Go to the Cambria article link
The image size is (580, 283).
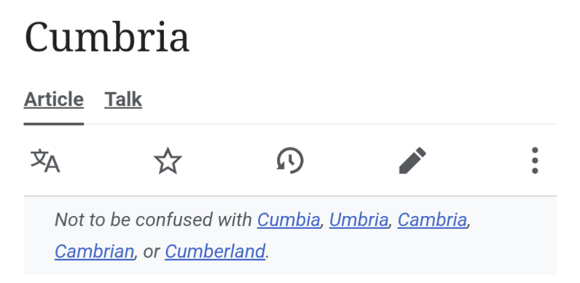432,219
